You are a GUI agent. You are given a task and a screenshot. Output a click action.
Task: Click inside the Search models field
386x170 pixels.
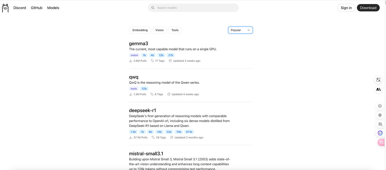point(193,8)
